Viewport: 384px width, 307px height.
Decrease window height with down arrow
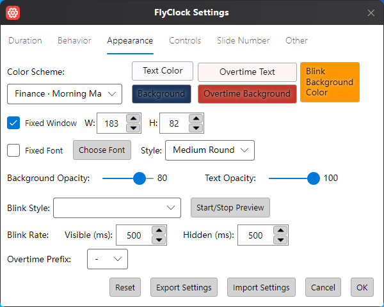[x=196, y=128]
